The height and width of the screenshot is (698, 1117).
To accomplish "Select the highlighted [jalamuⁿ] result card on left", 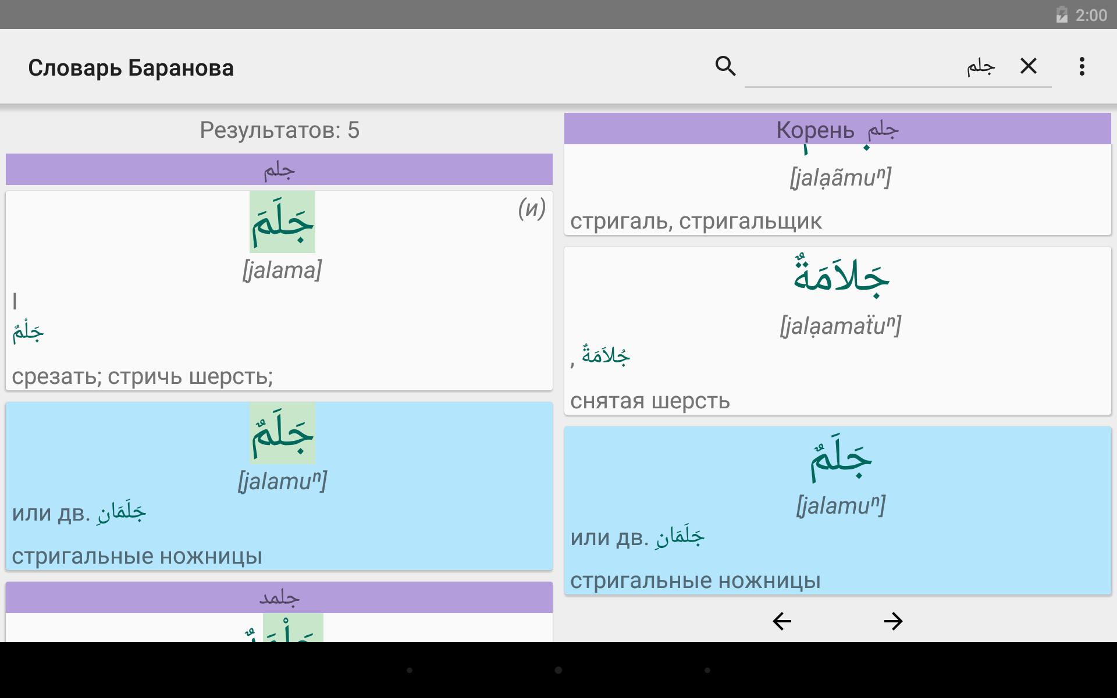I will click(x=279, y=486).
